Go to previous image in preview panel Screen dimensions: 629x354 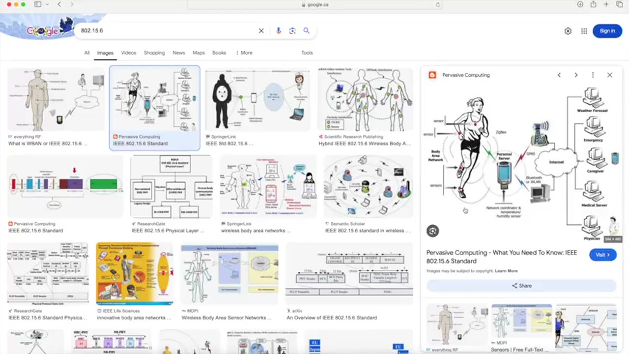click(559, 75)
